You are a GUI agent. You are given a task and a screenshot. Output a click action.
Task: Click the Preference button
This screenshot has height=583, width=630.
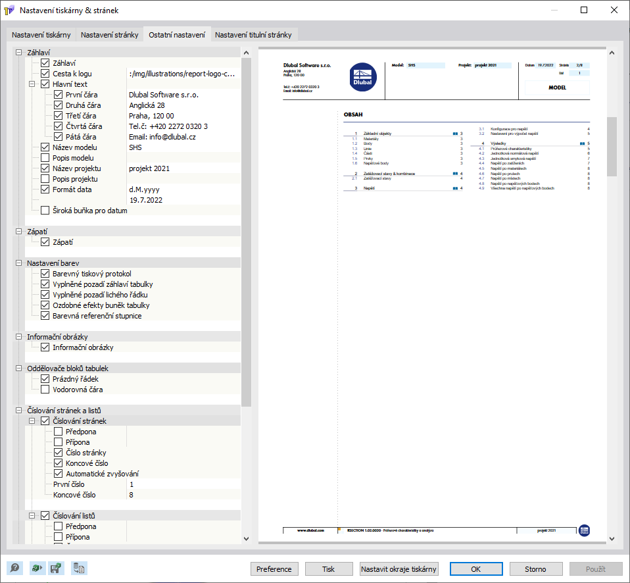pos(274,569)
